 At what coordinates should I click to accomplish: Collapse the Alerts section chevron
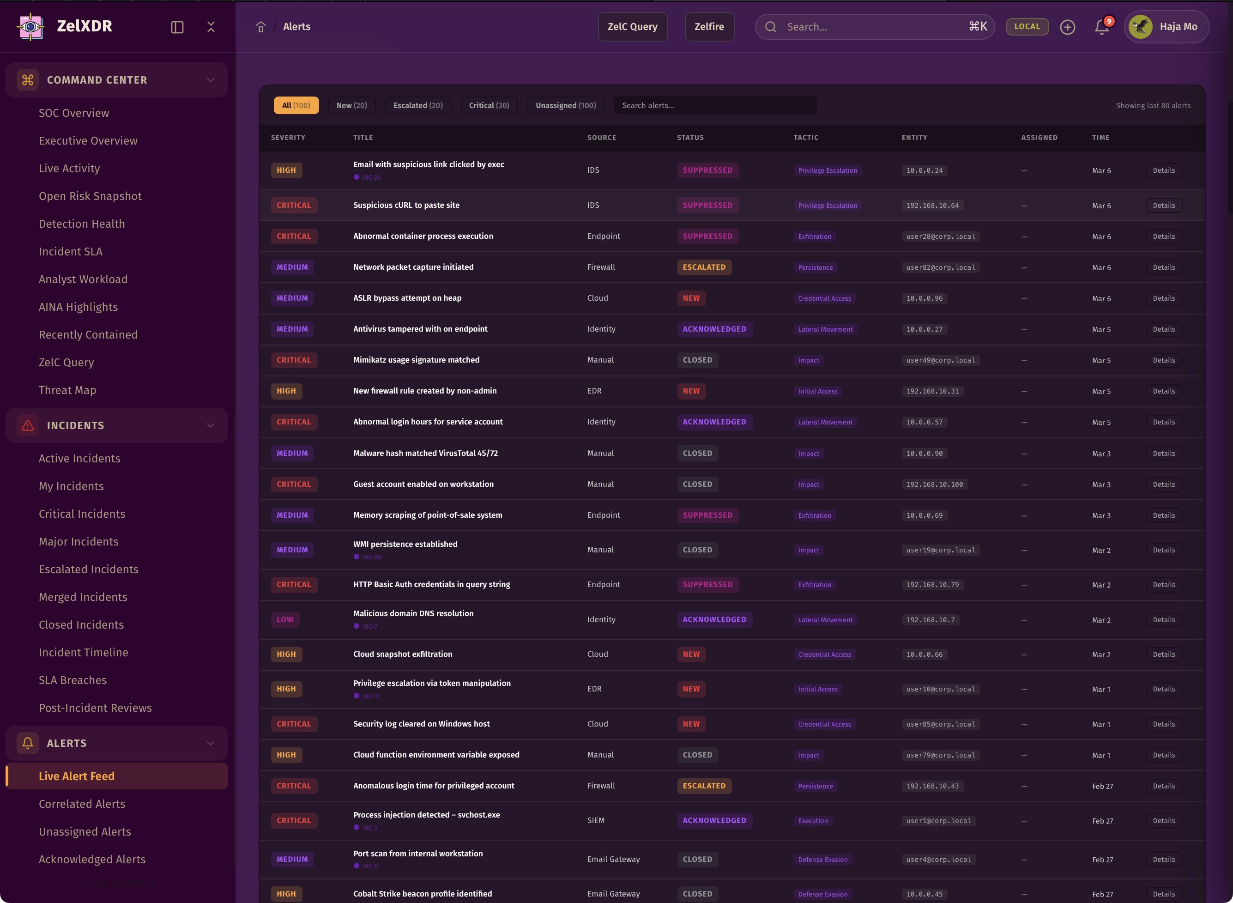click(211, 743)
